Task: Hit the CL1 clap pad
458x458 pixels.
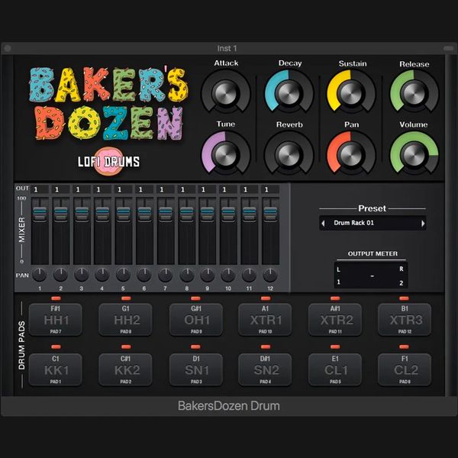Action: click(x=335, y=369)
